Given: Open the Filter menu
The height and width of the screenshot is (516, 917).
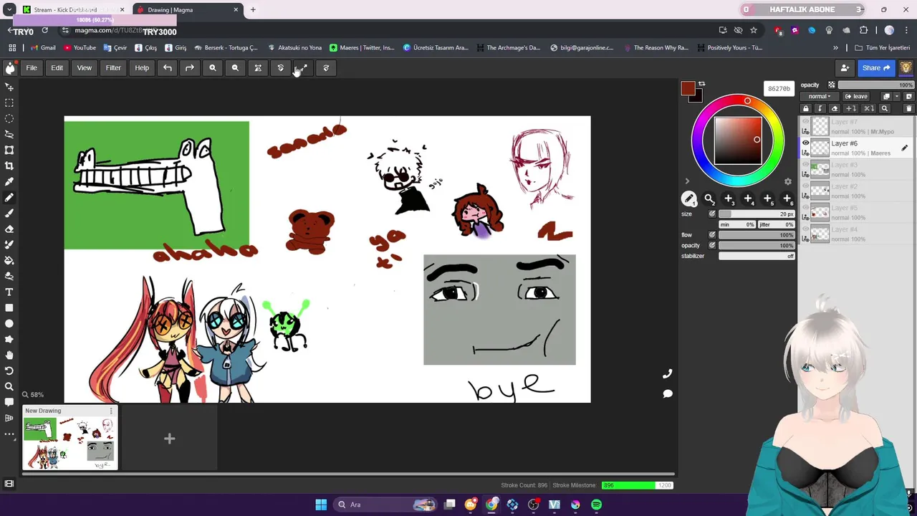Looking at the screenshot, I should (113, 68).
